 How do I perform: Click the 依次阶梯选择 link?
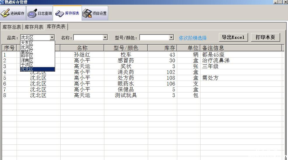tap(193, 38)
